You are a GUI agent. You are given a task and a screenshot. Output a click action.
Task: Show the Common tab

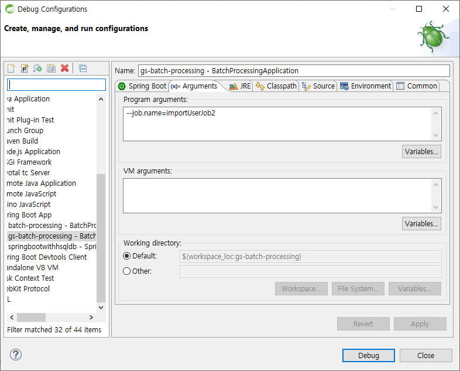417,86
